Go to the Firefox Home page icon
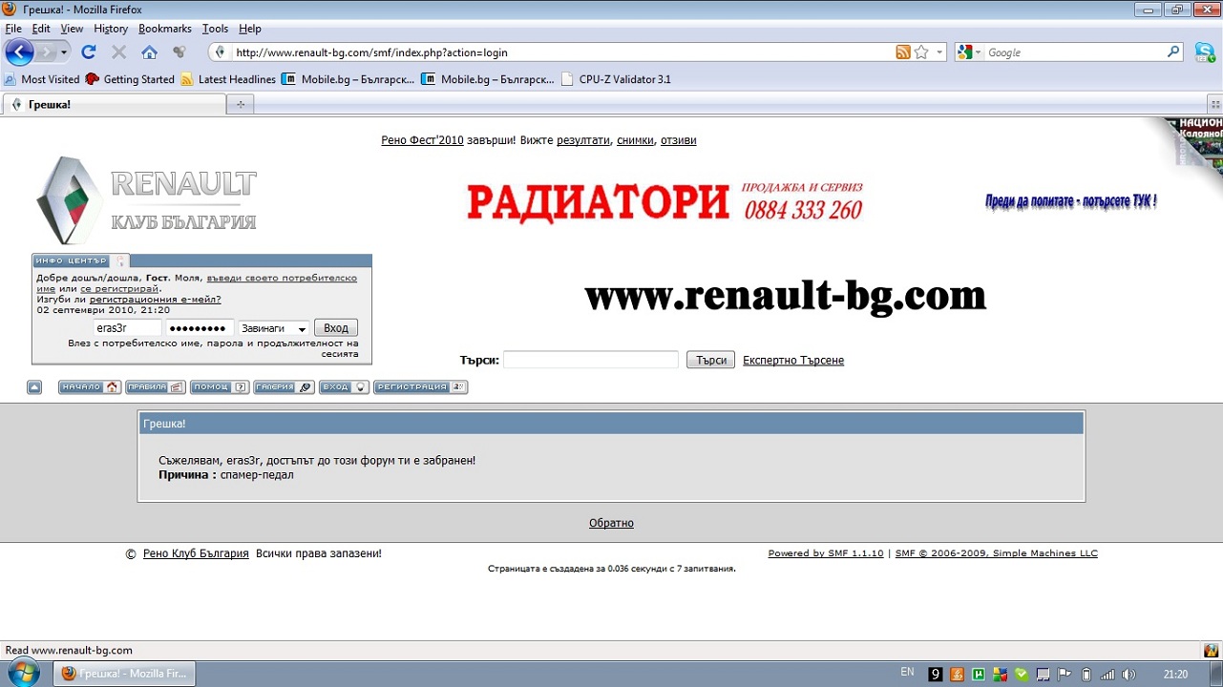This screenshot has width=1223, height=687. click(x=149, y=52)
